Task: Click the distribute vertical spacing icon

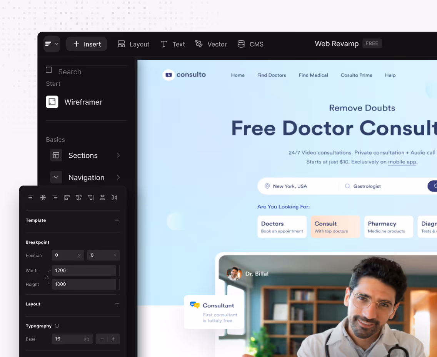Action: [103, 198]
